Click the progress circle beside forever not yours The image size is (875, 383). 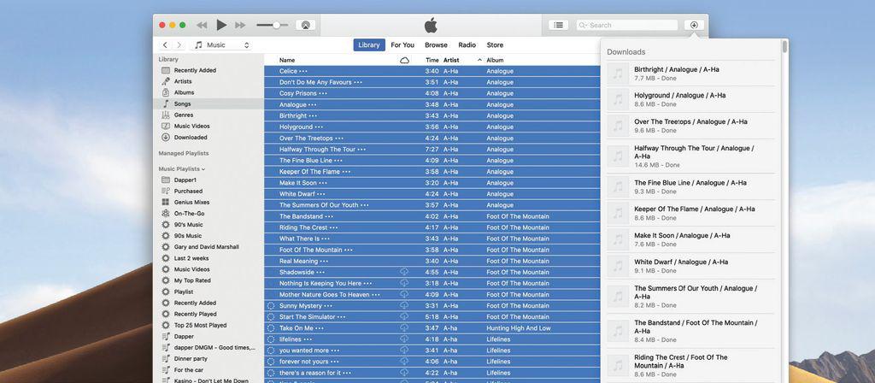point(271,362)
